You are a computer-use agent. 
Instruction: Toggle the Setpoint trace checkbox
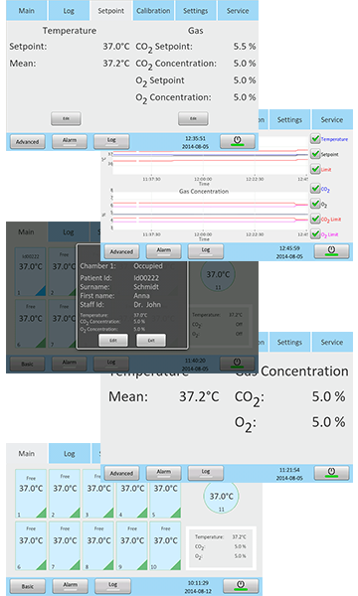(315, 154)
